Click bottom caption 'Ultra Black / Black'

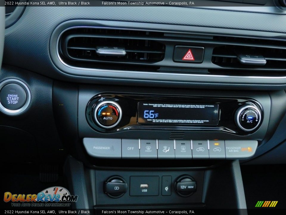(74, 212)
